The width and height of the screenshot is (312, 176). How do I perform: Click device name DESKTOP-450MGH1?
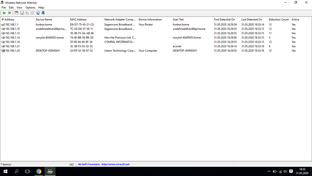click(48, 51)
